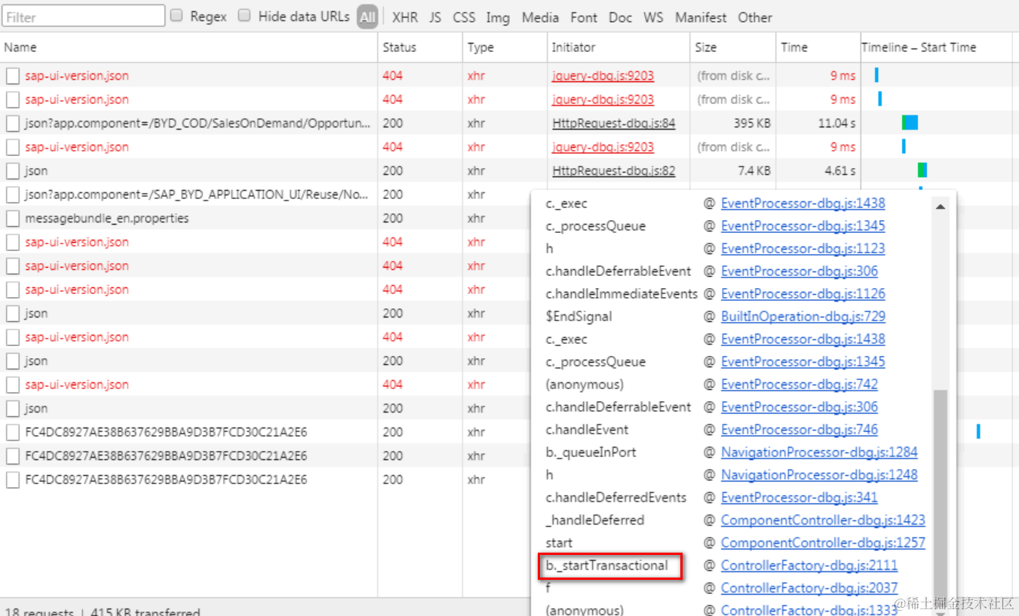Open initiator HttpRequest-dbg.js:82
This screenshot has height=616, width=1019.
(614, 170)
